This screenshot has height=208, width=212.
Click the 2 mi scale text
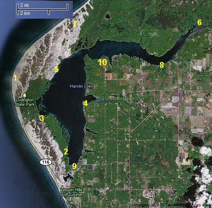(24, 5)
